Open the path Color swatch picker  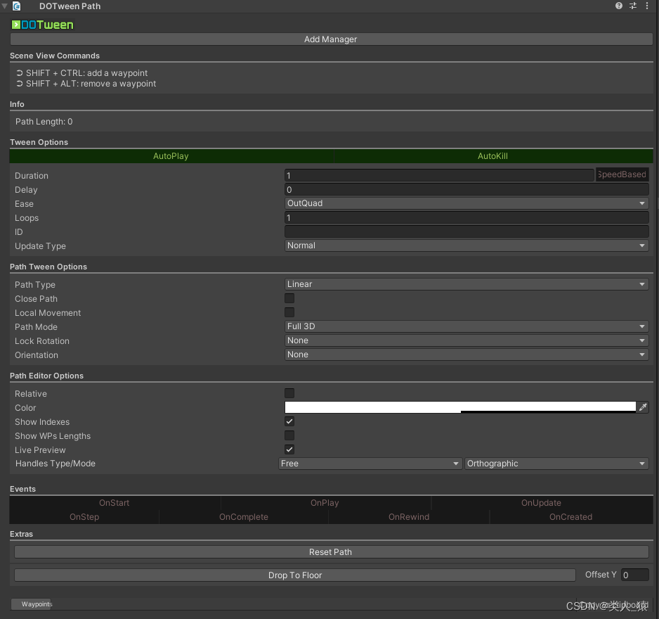[x=457, y=407]
